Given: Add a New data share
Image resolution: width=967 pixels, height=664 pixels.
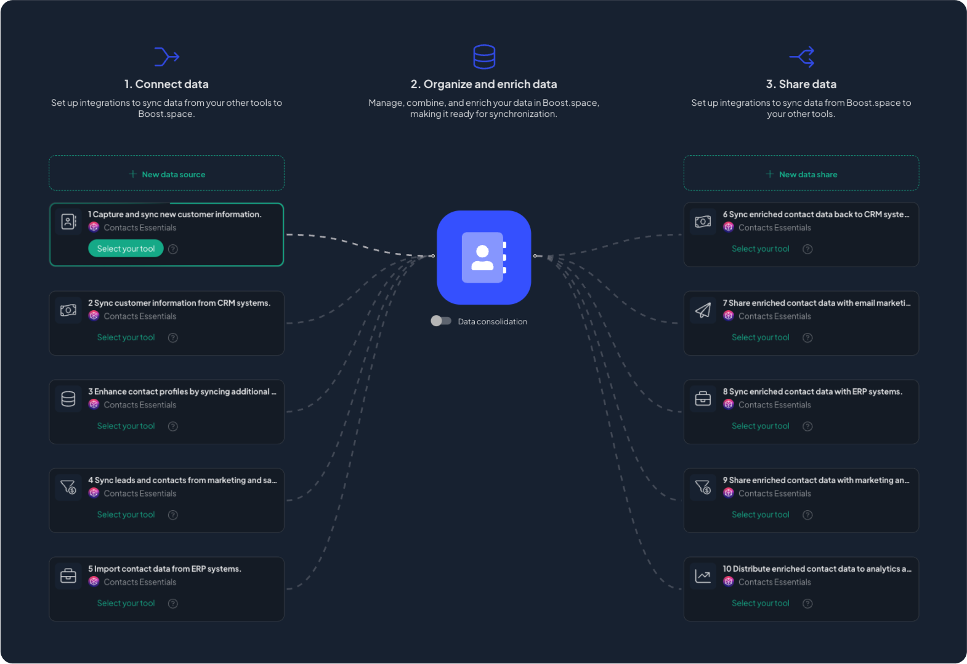Looking at the screenshot, I should click(801, 174).
